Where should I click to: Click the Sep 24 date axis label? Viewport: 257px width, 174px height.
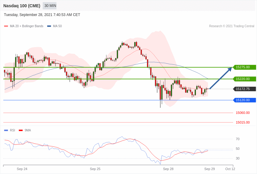(22, 169)
